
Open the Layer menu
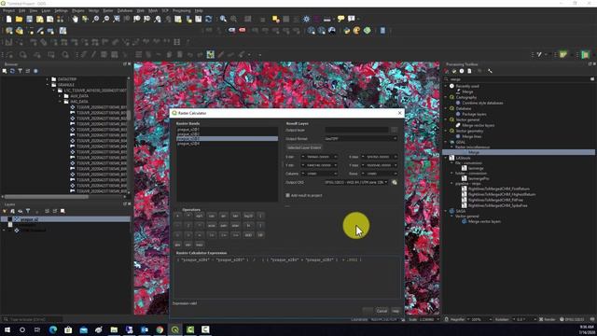(46, 10)
